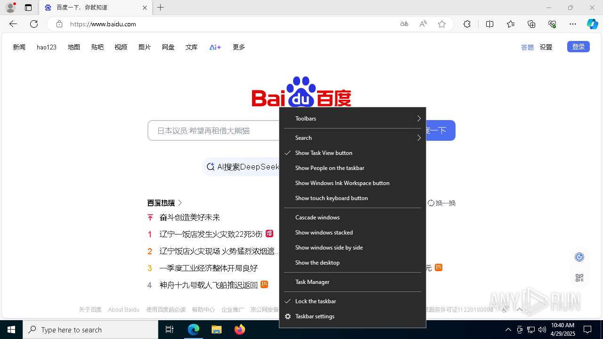Choose Show windows side by side
Viewport: 603px width, 339px height.
click(x=352, y=248)
